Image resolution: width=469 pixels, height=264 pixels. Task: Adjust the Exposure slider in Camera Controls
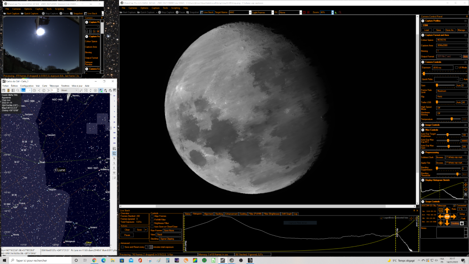[x=424, y=74]
